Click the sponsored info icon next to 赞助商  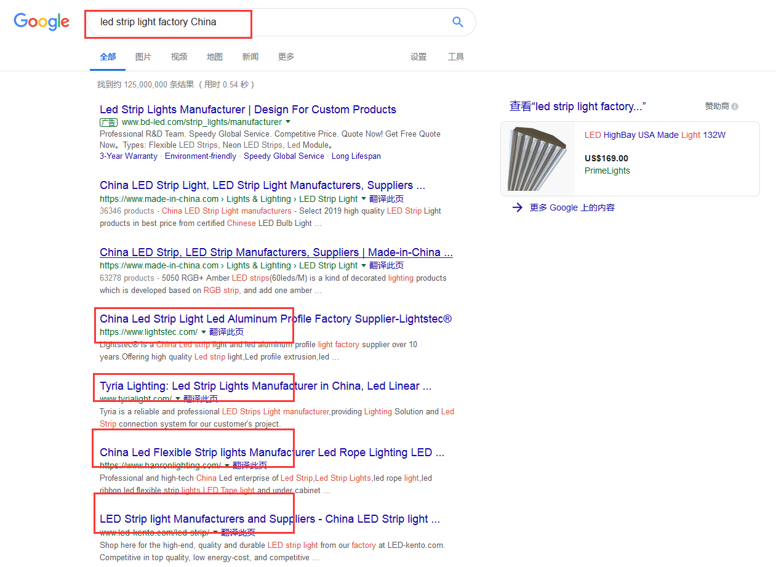tap(735, 107)
